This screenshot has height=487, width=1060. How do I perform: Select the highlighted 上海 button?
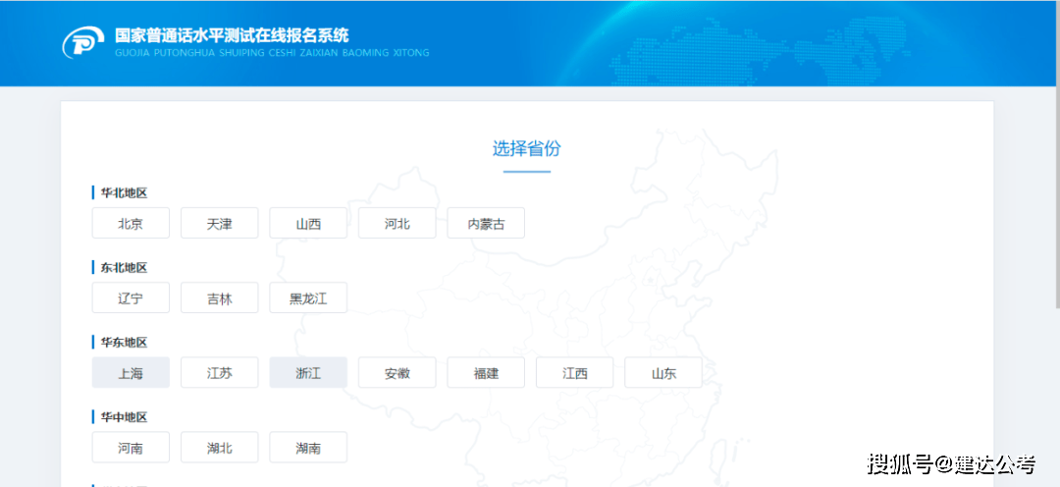point(131,372)
